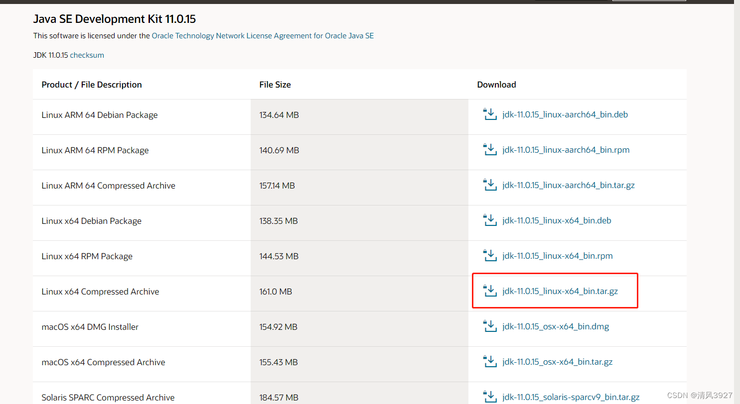
Task: Select Linux ARM 64 RPM Package text
Action: tap(95, 150)
